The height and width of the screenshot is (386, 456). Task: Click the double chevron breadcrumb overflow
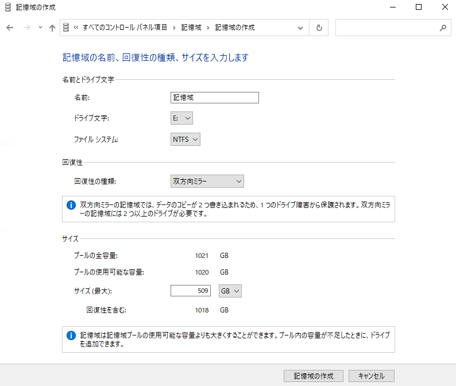click(76, 28)
